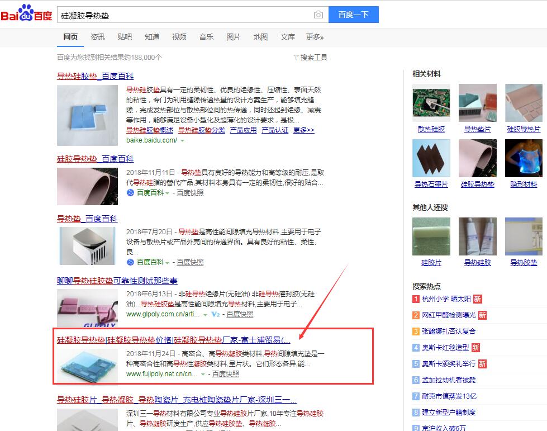The height and width of the screenshot is (431, 547).
Task: Open image search via the camera icon
Action: [318, 15]
